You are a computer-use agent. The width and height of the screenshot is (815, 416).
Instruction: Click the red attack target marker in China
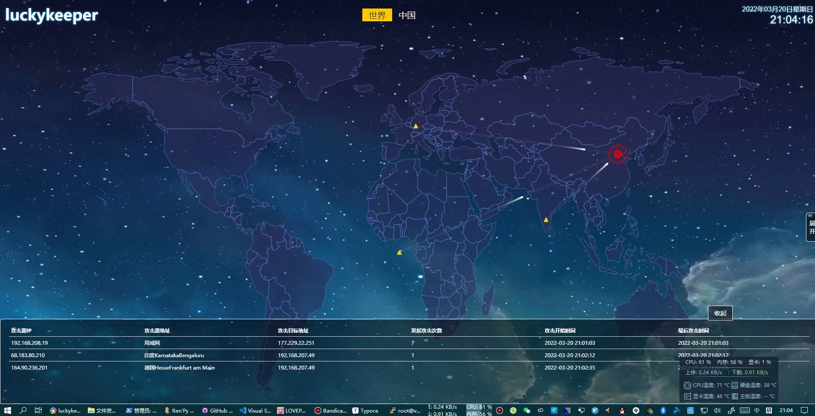pyautogui.click(x=617, y=154)
